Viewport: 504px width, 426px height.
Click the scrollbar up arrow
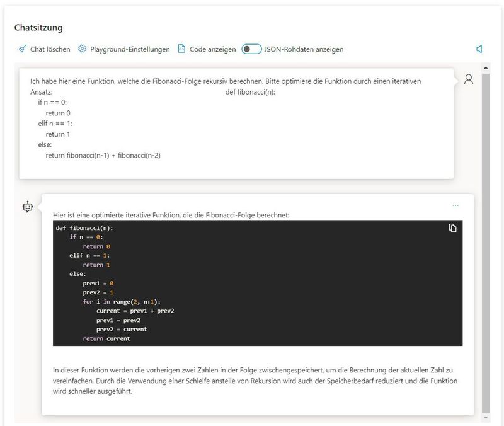pyautogui.click(x=485, y=67)
